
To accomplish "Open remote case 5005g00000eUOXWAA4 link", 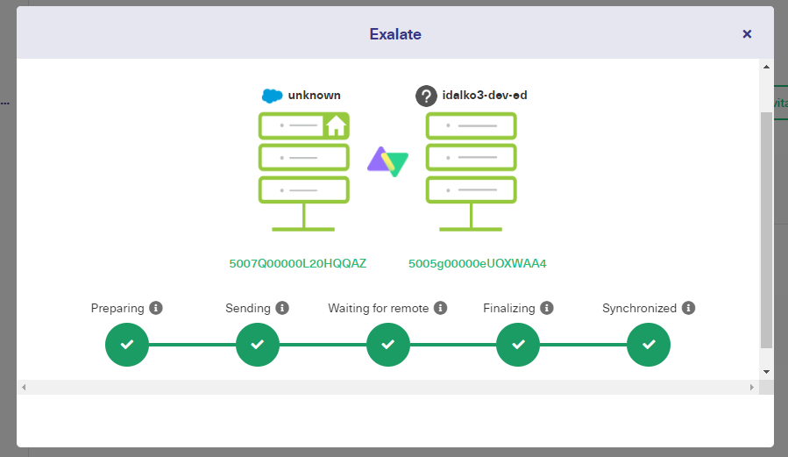I will click(477, 263).
